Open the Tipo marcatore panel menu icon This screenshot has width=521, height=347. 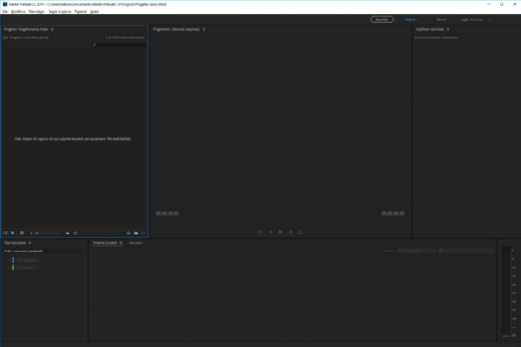[30, 243]
